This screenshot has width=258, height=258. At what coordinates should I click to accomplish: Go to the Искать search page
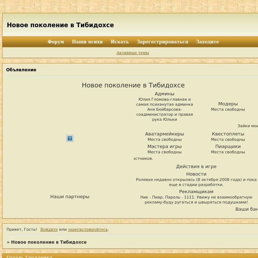[120, 42]
